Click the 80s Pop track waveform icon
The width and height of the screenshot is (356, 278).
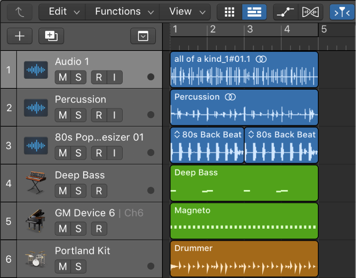pos(36,146)
